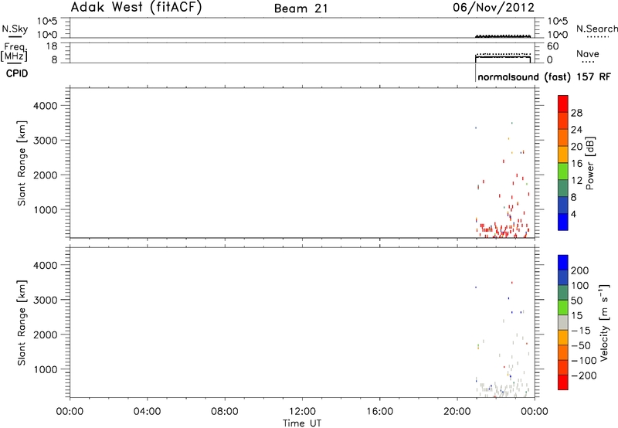
Task: Click the blue top segment of the Velocity colorbar
Action: click(x=563, y=263)
